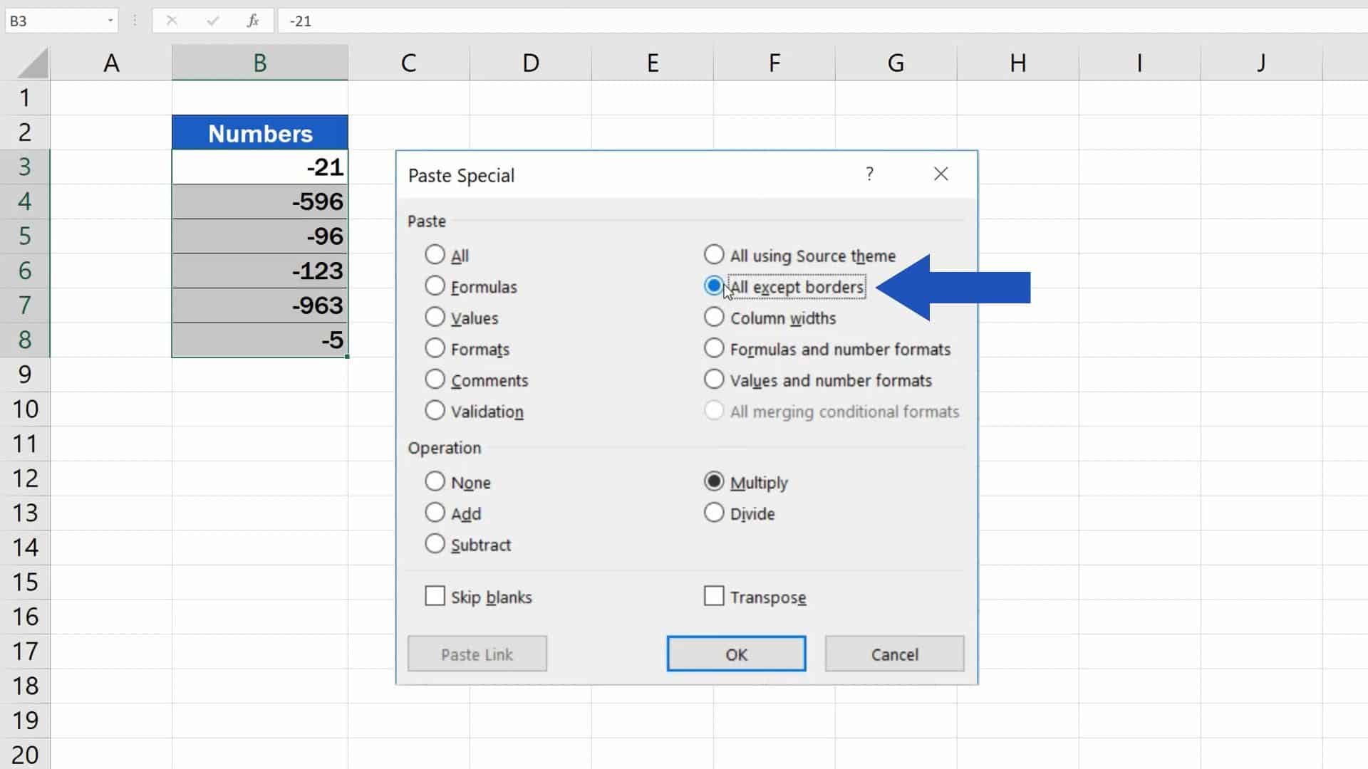
Task: Select Values and number formats option
Action: pyautogui.click(x=714, y=380)
